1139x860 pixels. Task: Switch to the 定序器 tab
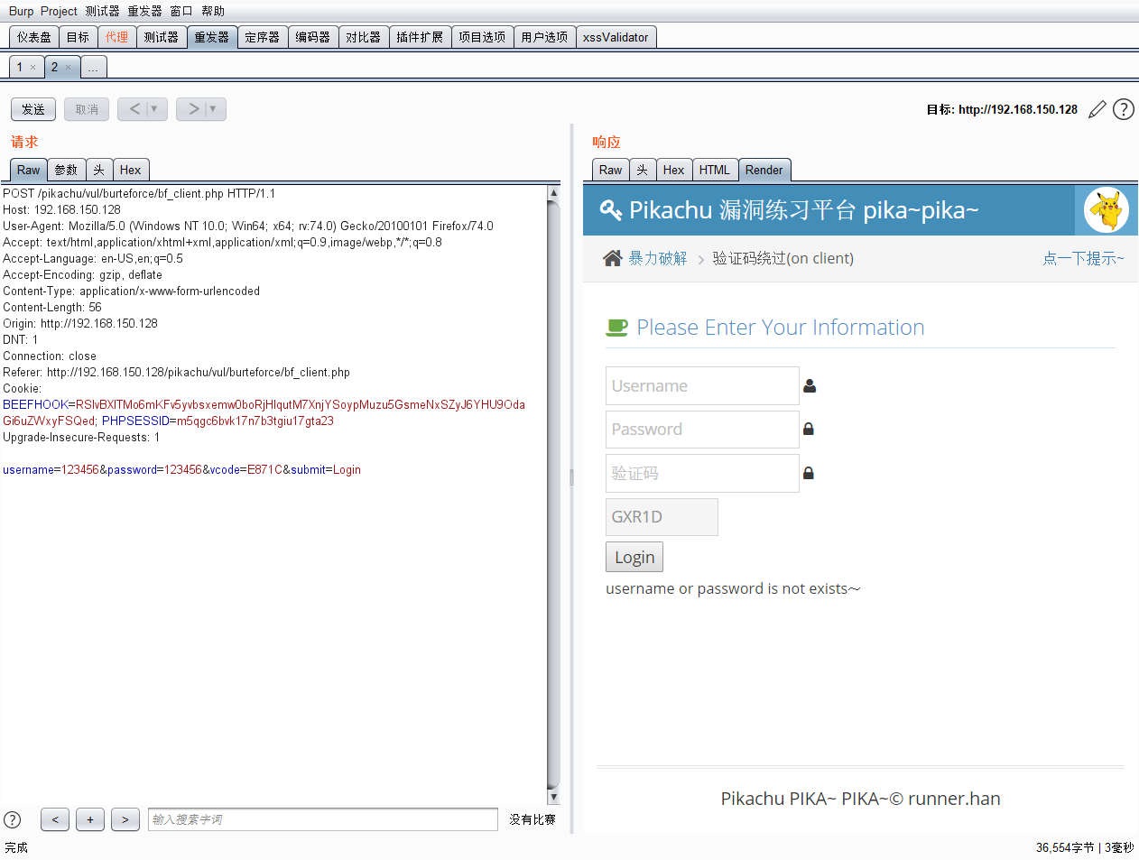pos(262,37)
